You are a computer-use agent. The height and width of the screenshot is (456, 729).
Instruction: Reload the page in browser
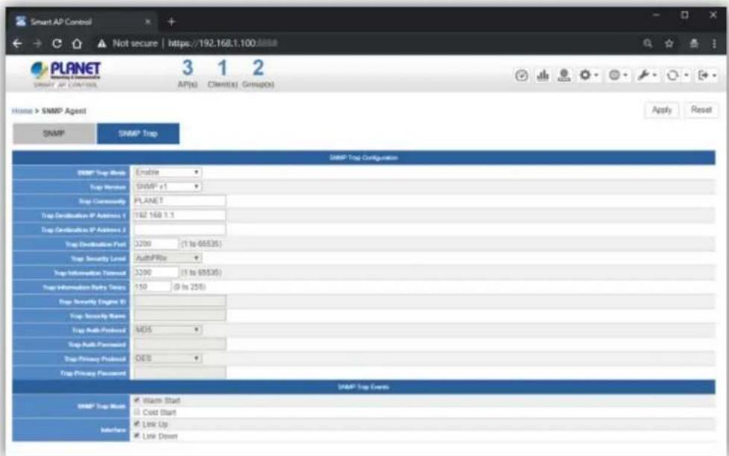coord(57,44)
